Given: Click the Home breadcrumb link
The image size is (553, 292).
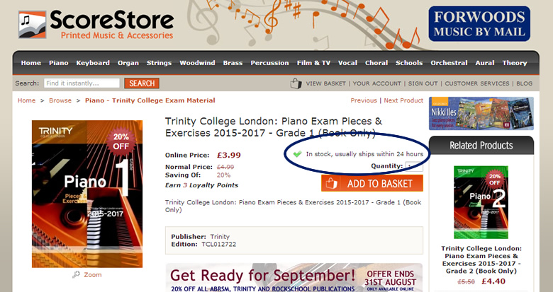Looking at the screenshot, I should (x=27, y=100).
